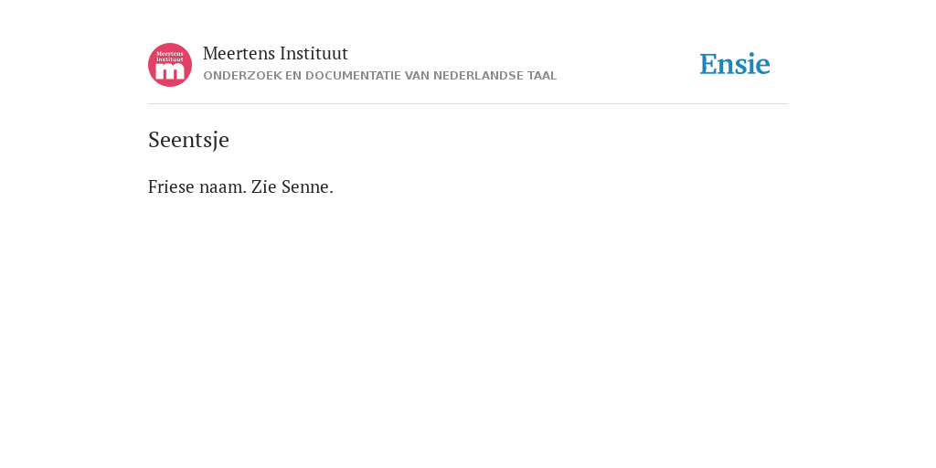Viewport: 936px width, 468px height.
Task: Click the word 'Friese' in body text
Action: pyautogui.click(x=171, y=186)
